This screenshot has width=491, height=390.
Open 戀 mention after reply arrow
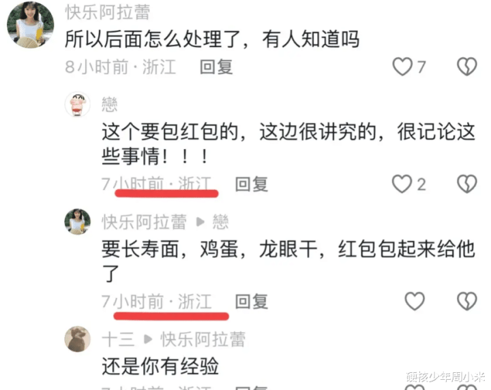221,222
